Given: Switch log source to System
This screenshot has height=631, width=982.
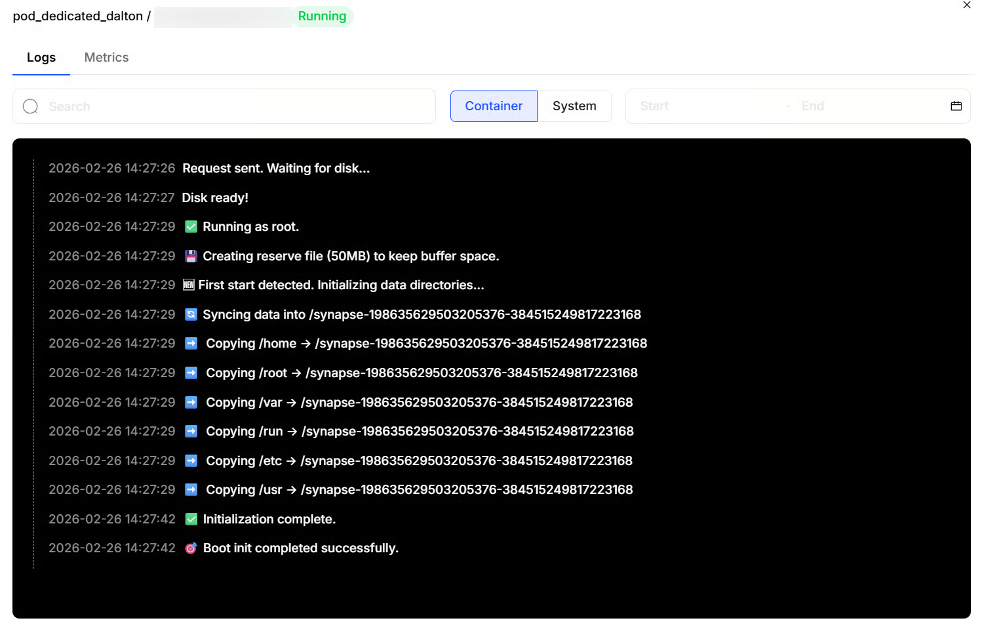Looking at the screenshot, I should click(574, 106).
